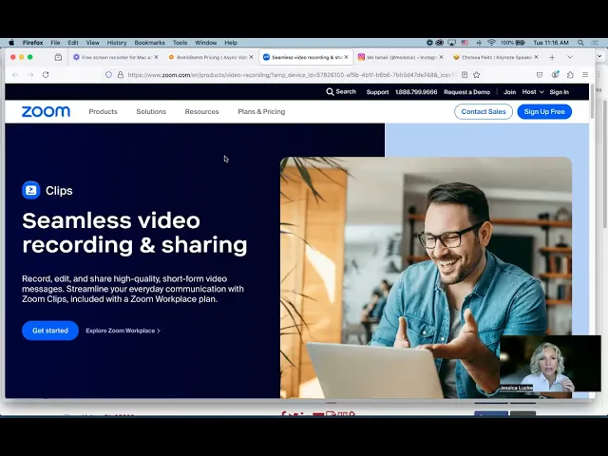
Task: Open Spotlight search in menu bar
Action: coord(580,43)
